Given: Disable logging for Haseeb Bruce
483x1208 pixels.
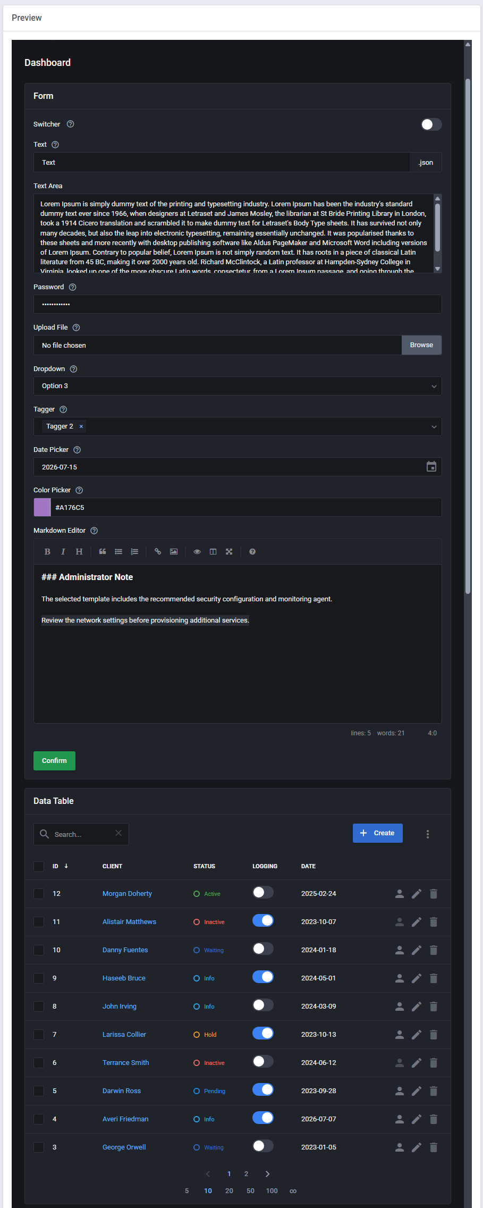Looking at the screenshot, I should [x=263, y=977].
